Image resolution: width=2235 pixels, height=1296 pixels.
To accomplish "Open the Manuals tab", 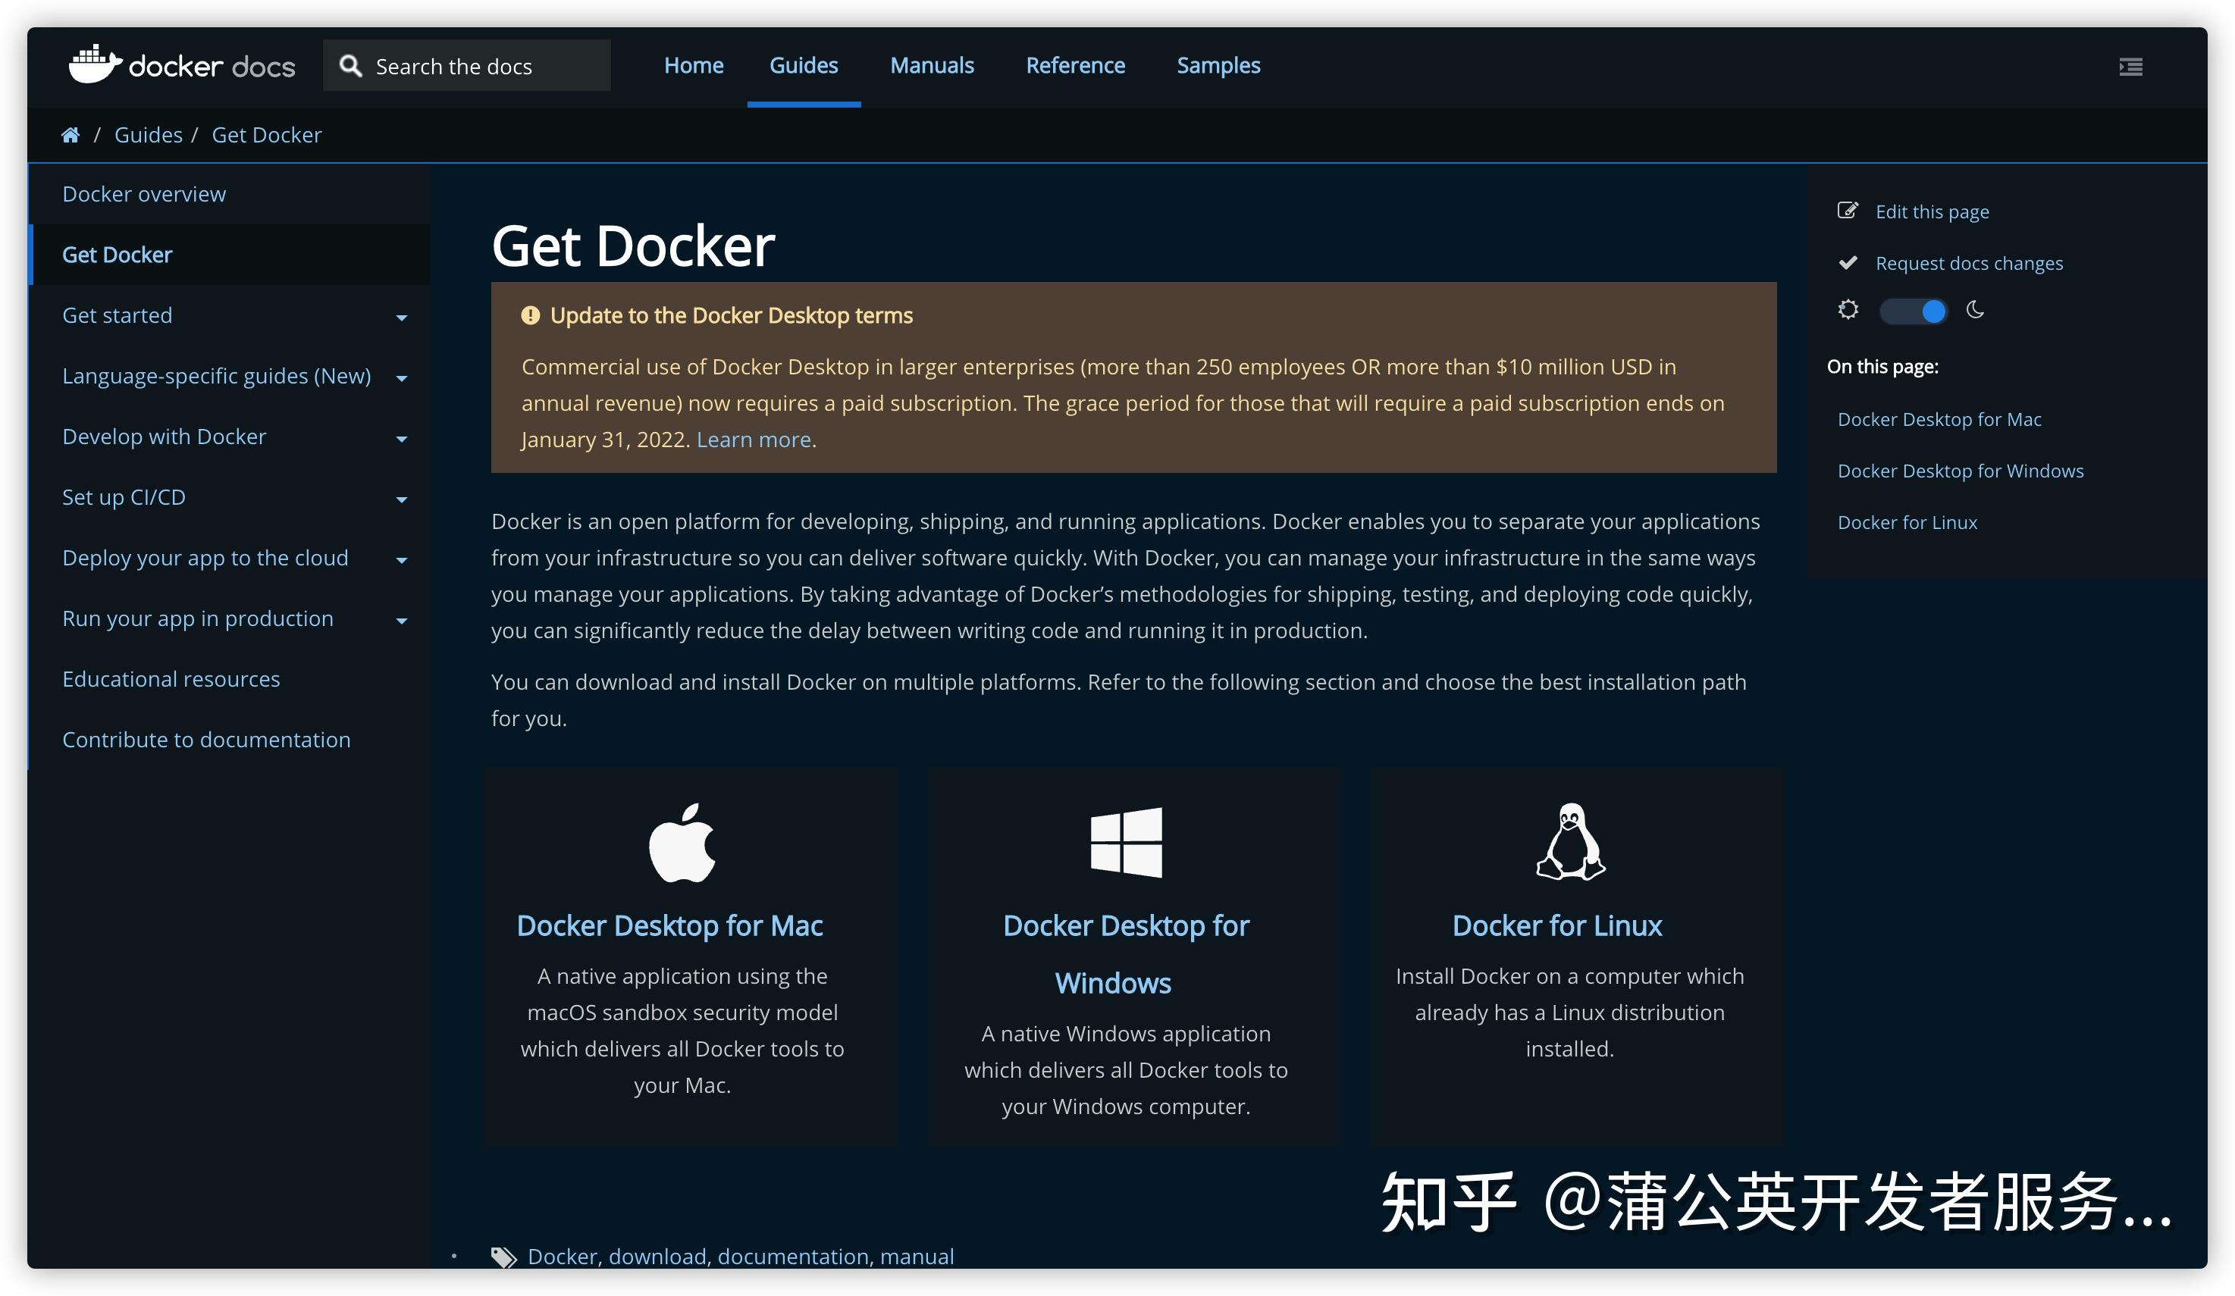I will [931, 66].
